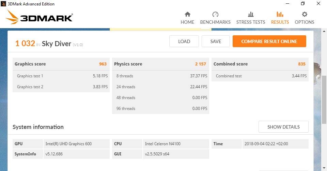This screenshot has height=171, width=327.
Task: Select the Graphics score header
Action: [x=61, y=64]
